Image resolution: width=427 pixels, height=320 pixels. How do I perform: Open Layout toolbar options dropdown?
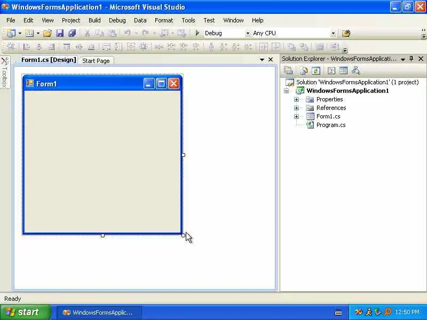(345, 50)
